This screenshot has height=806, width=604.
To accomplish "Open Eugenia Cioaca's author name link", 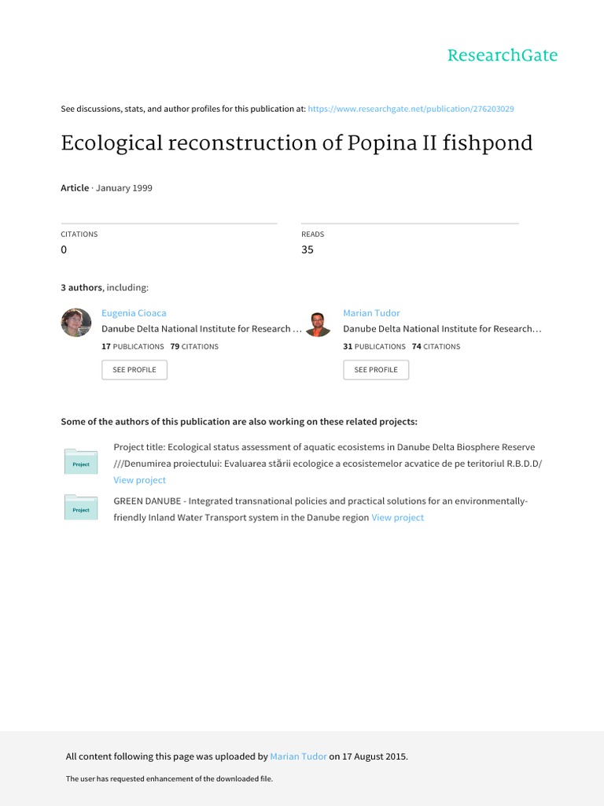I will [x=134, y=313].
